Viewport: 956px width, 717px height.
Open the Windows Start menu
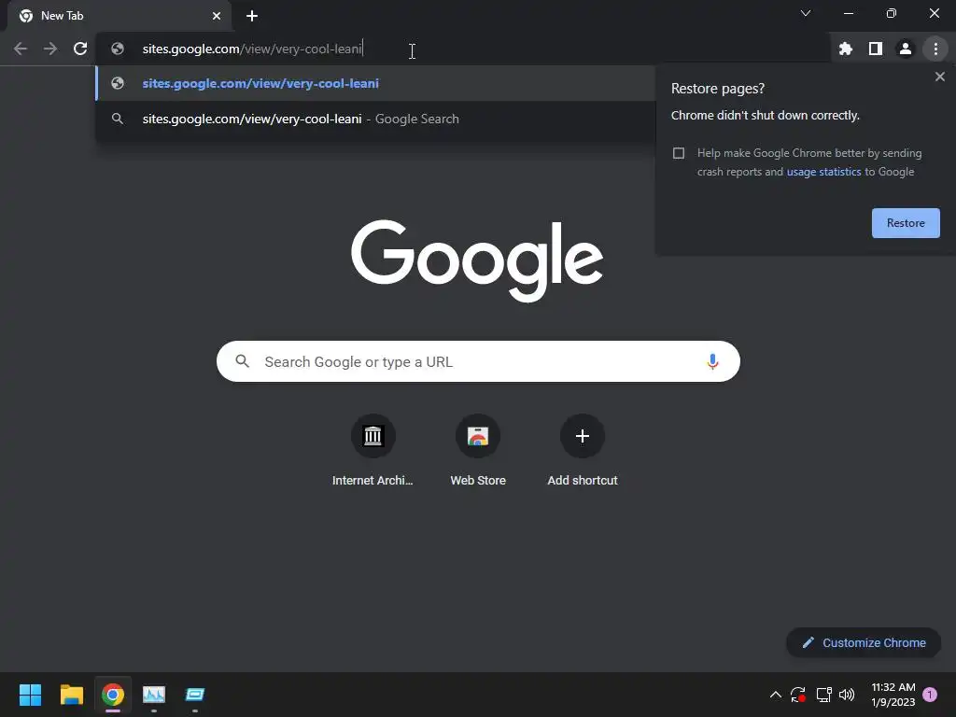pos(30,695)
